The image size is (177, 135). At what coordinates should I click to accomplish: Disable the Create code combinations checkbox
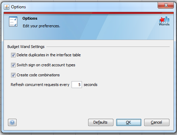click(13, 75)
